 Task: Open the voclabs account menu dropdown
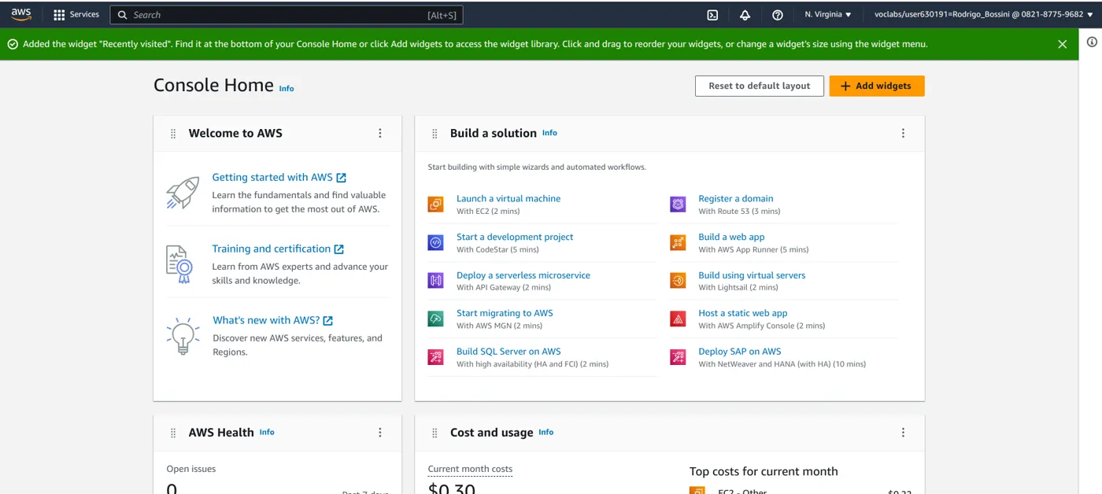(x=984, y=15)
